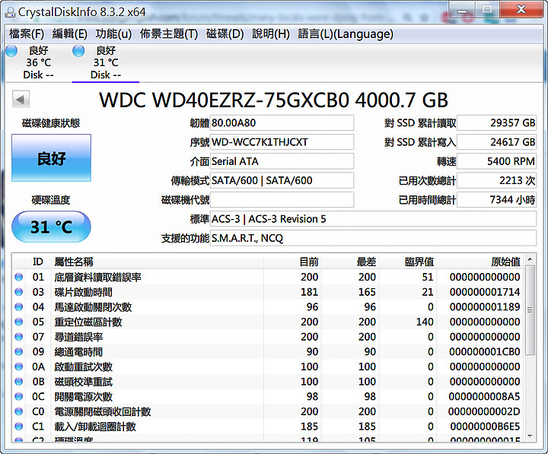The width and height of the screenshot is (548, 454).
Task: Click the 屬性名稱 column header
Action: coord(158,262)
